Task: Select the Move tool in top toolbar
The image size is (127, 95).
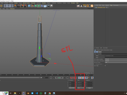Action: point(1,6)
